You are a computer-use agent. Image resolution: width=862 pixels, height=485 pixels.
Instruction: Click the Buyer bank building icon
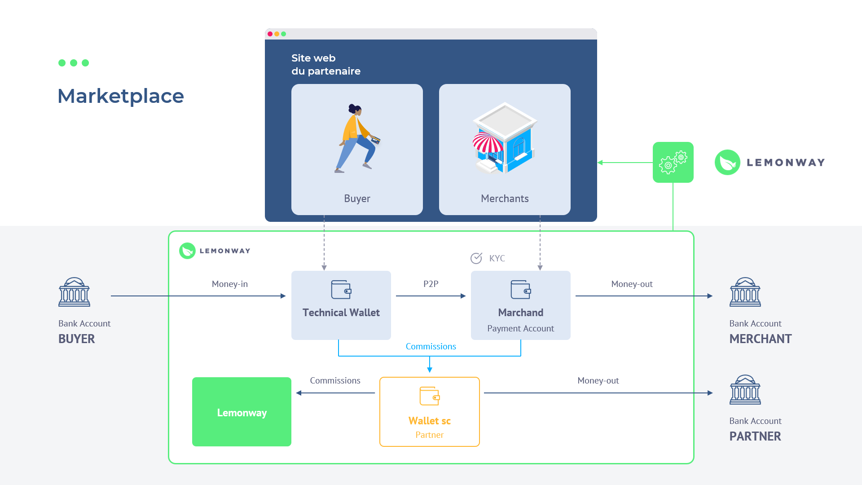[x=74, y=292]
